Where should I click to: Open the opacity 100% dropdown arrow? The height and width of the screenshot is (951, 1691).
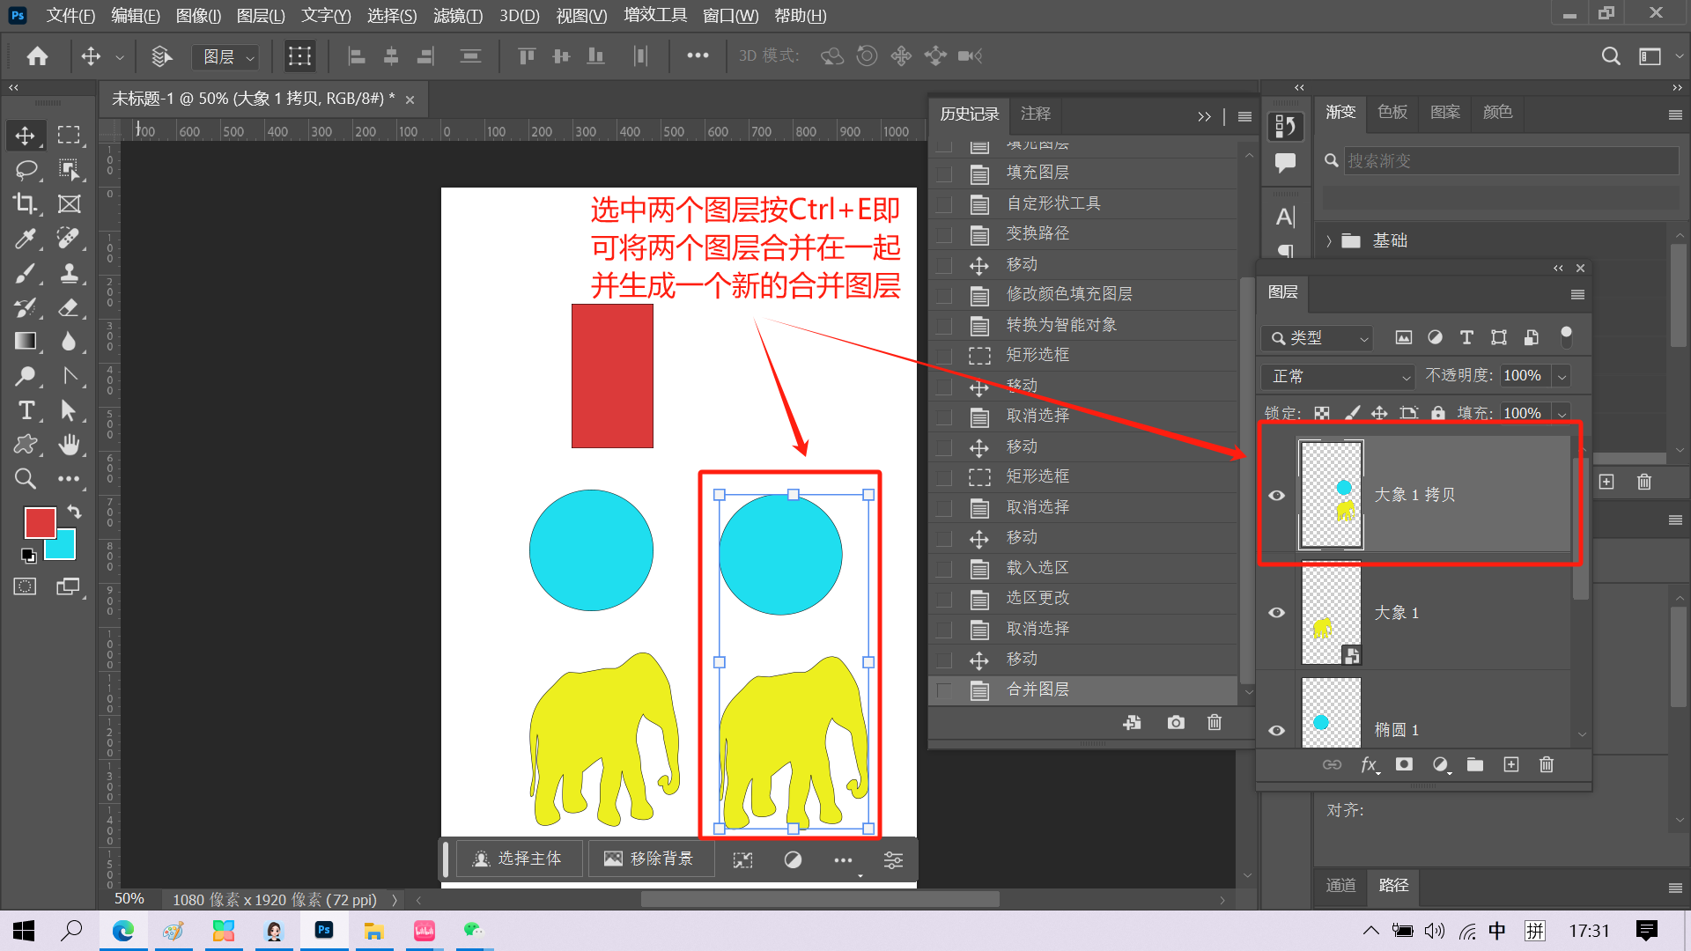pos(1562,376)
